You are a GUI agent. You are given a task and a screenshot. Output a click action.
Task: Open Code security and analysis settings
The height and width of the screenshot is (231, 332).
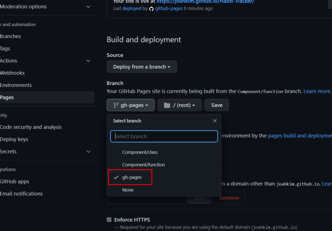click(x=31, y=127)
